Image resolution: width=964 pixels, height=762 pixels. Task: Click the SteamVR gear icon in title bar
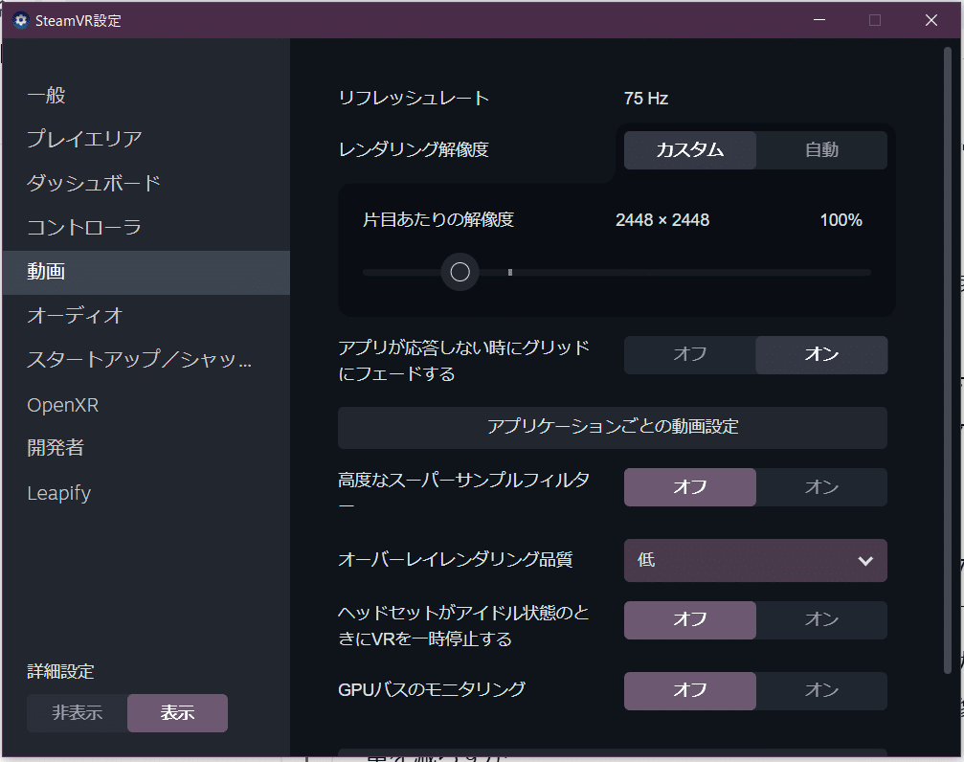click(21, 20)
